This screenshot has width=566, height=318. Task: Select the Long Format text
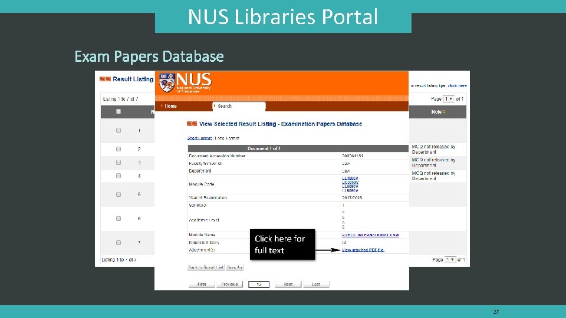coord(227,138)
